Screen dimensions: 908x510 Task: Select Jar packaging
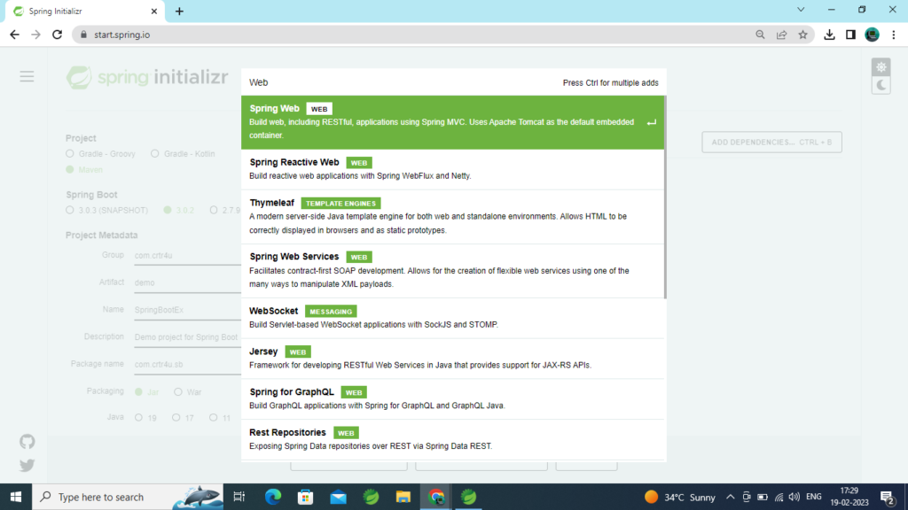[146, 392]
